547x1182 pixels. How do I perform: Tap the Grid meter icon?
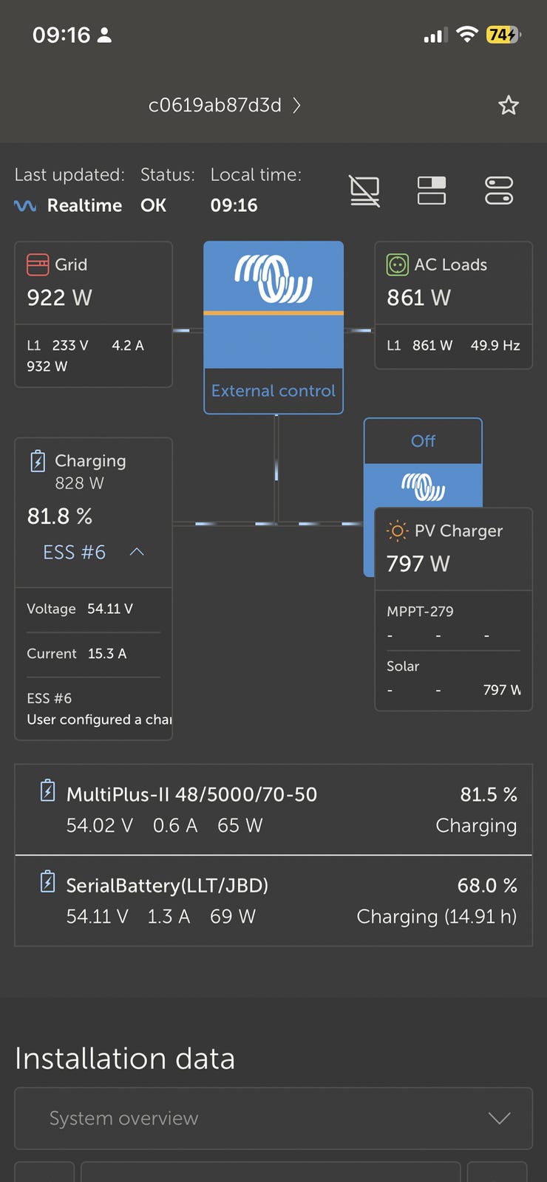(x=38, y=264)
